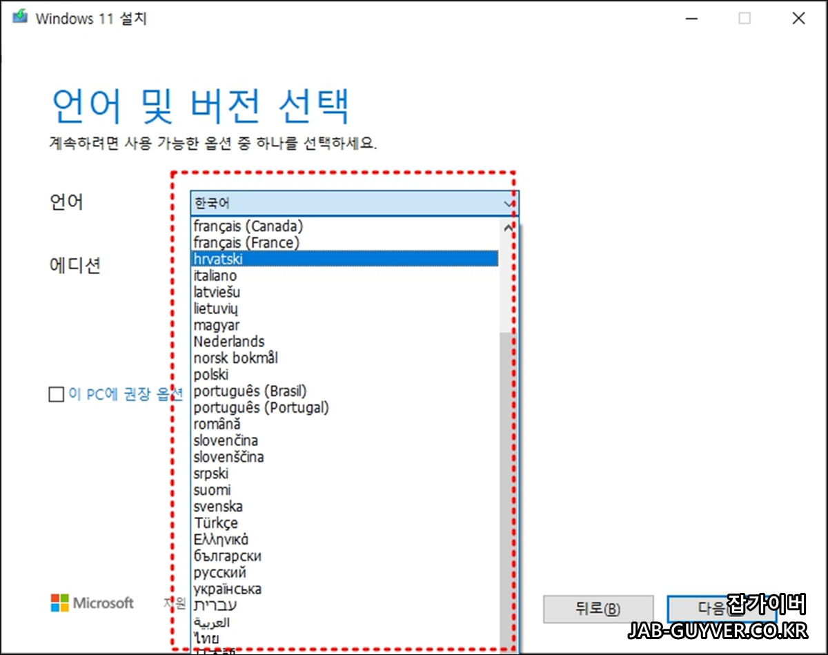The width and height of the screenshot is (828, 655).
Task: Choose Türkçe in the dropdown
Action: [x=345, y=523]
